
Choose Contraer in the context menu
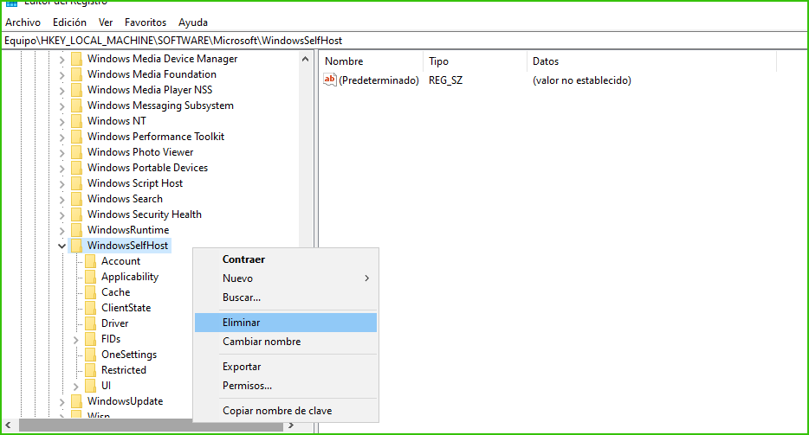(286, 259)
